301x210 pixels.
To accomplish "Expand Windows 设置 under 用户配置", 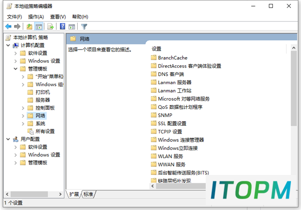I will pyautogui.click(x=16, y=155).
